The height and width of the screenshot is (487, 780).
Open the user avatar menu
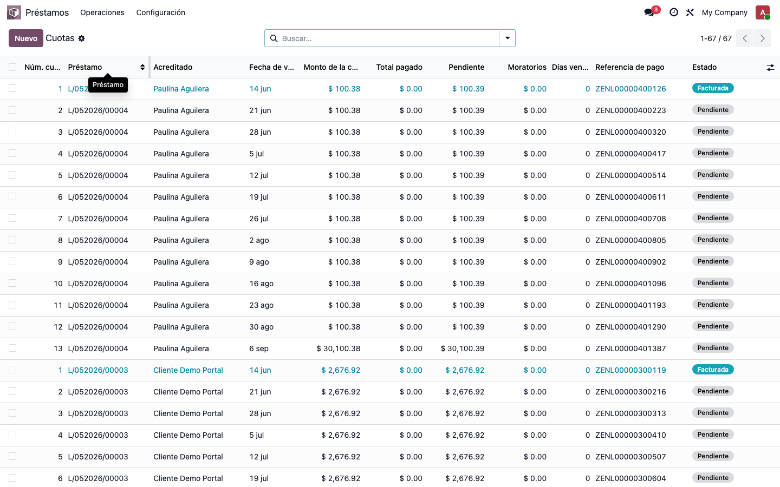click(763, 12)
